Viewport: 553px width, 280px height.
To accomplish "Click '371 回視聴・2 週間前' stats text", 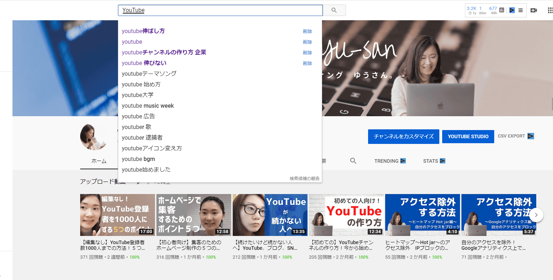I will pos(102,257).
